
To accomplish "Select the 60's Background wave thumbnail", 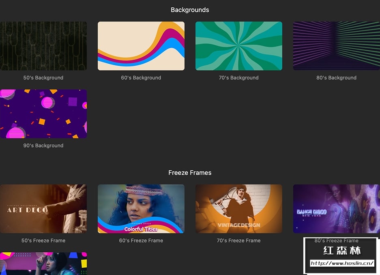I will click(x=141, y=46).
